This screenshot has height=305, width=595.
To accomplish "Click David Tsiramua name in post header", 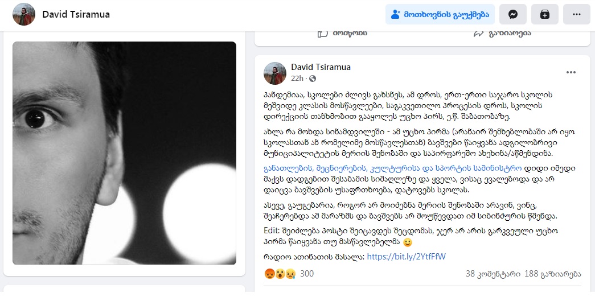I will tap(321, 67).
